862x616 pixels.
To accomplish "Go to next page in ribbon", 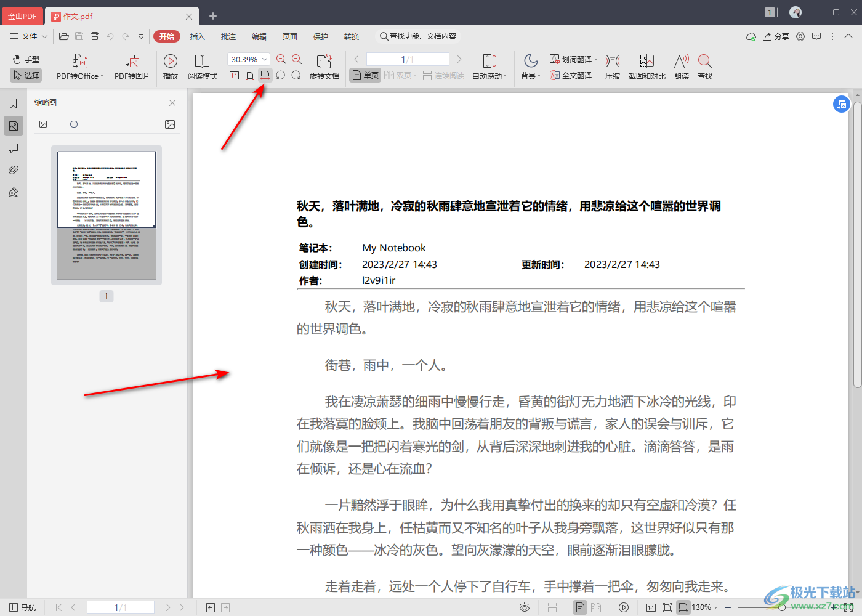I will (459, 59).
